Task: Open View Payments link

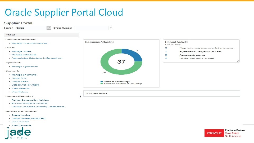Action: click(21, 125)
